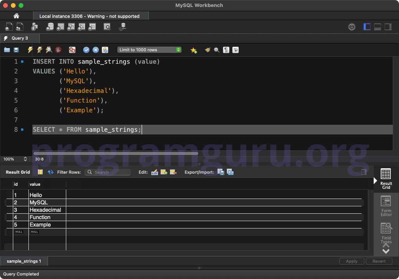Open the Form Editor view
Screen dimensions: 399x279
386,206
